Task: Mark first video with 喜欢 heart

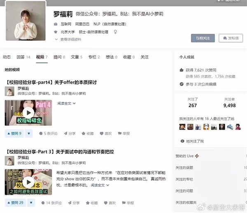Action: pos(105,133)
